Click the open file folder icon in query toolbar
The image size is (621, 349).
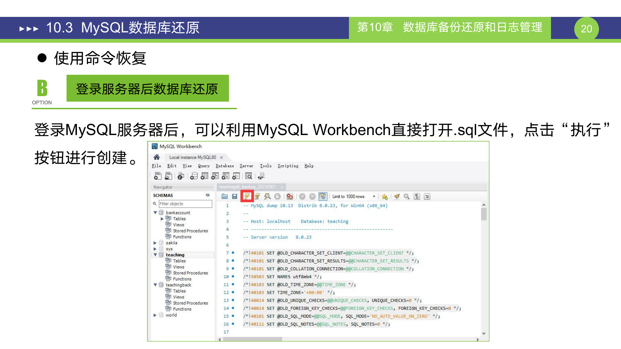(x=224, y=196)
